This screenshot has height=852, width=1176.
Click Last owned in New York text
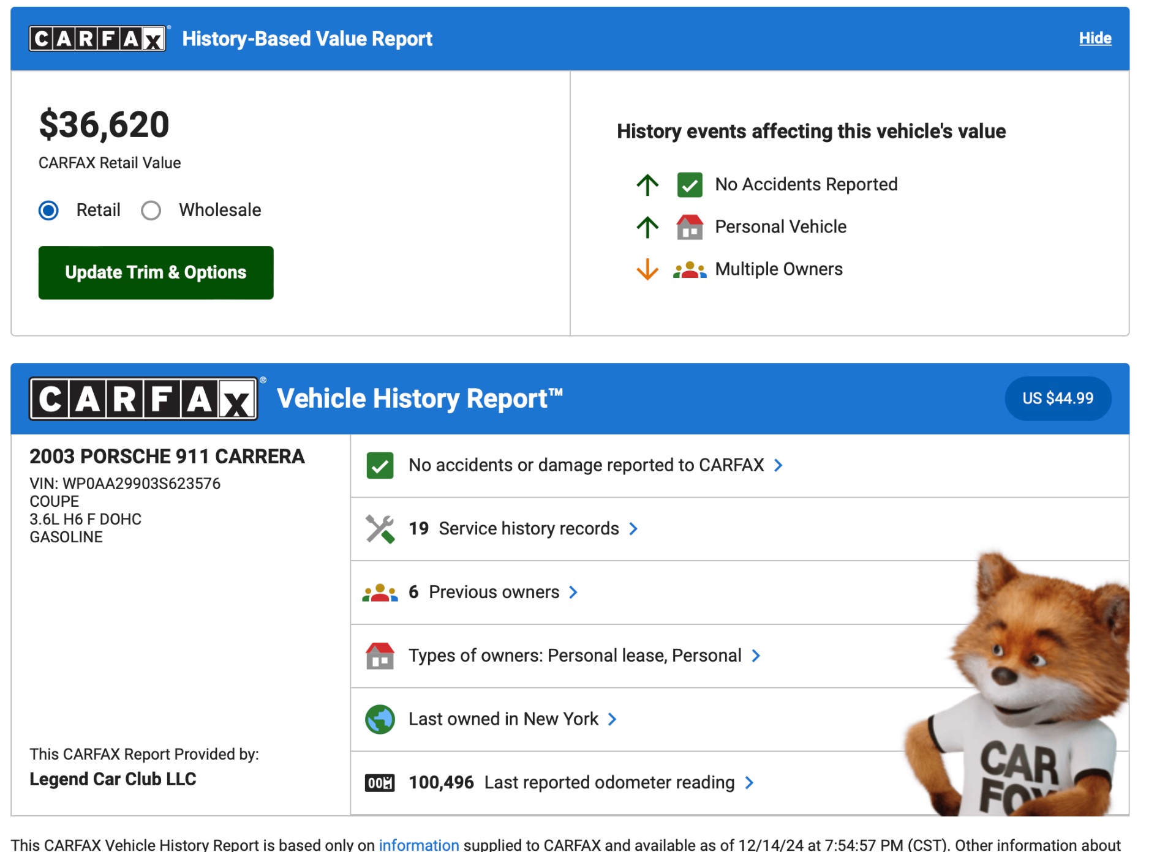coord(503,719)
